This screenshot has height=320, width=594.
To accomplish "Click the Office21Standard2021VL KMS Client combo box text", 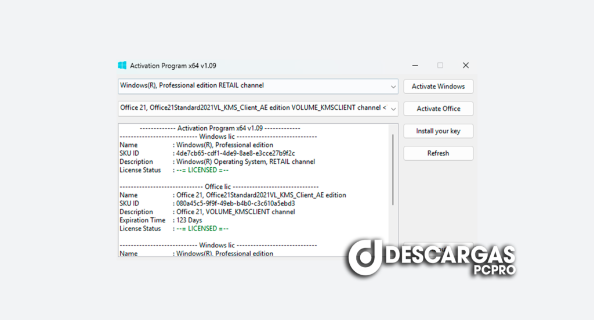I will pyautogui.click(x=249, y=108).
